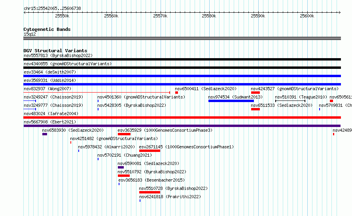
Task: Click nsv6590081 (Sedlazeck2020) label
Action: [148, 163]
